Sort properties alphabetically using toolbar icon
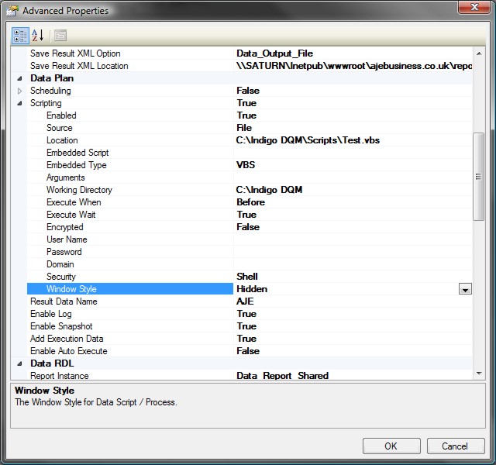The image size is (496, 465). click(x=37, y=35)
